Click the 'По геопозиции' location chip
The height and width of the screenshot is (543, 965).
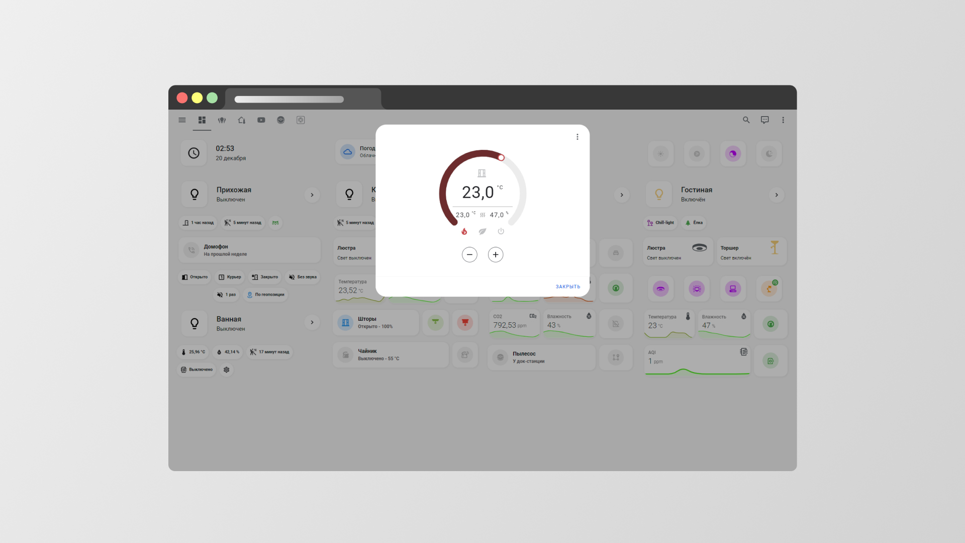(266, 295)
